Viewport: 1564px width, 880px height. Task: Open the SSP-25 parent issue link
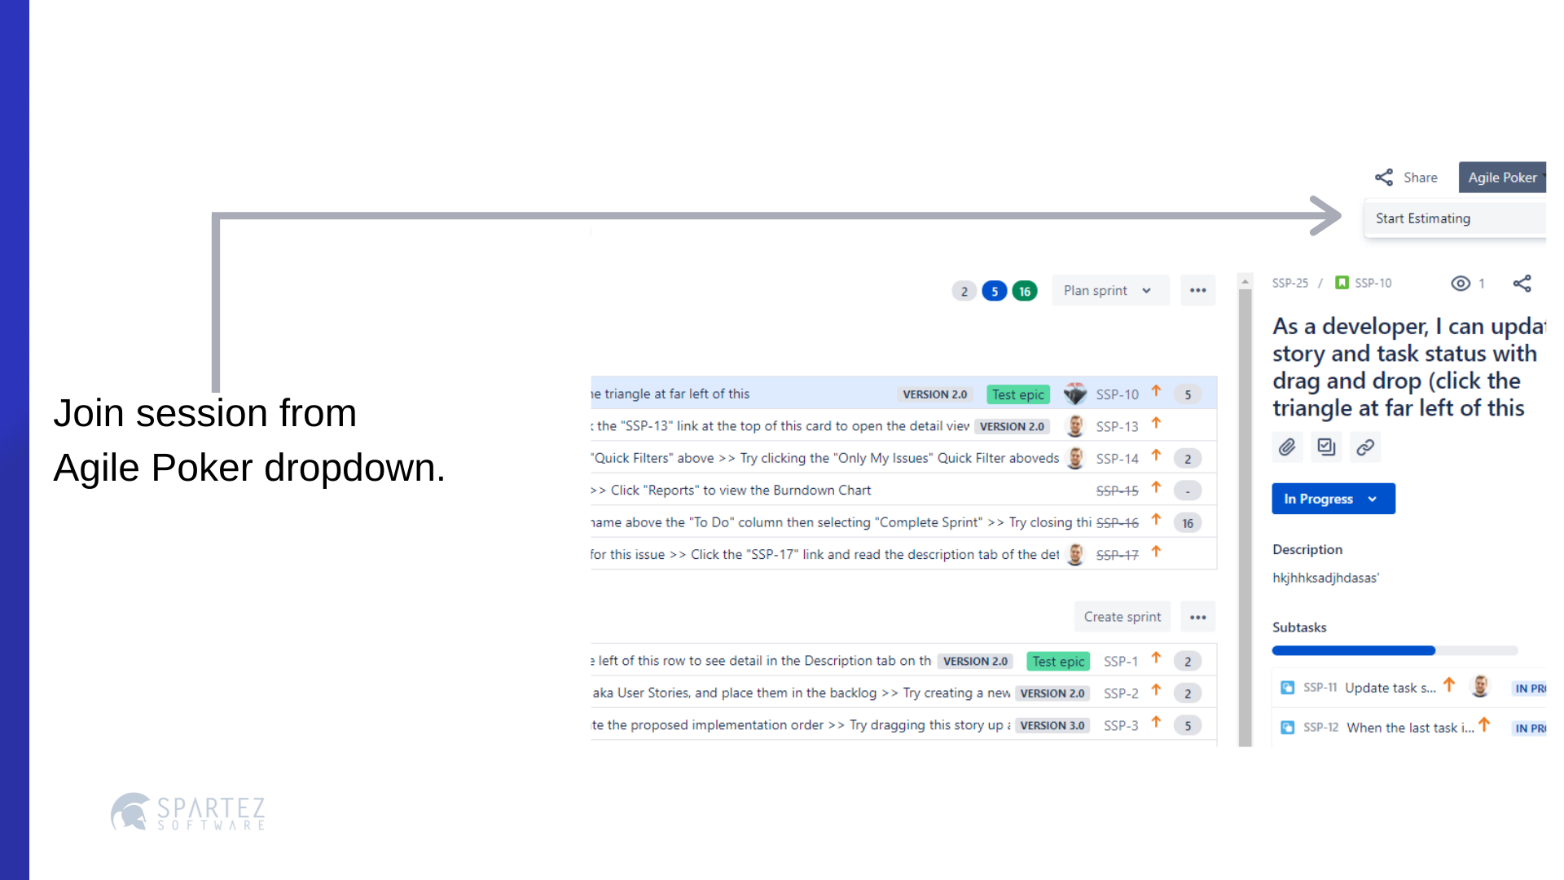[x=1289, y=283]
